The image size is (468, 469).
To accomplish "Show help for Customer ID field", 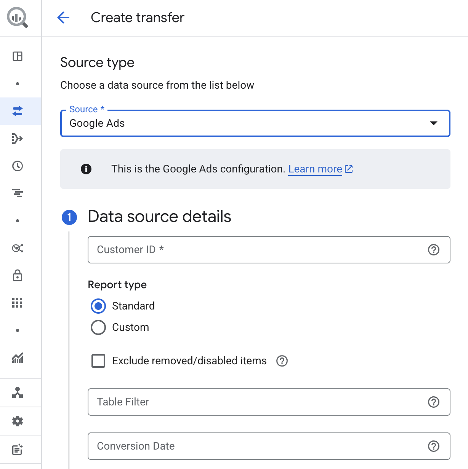I will click(x=434, y=250).
